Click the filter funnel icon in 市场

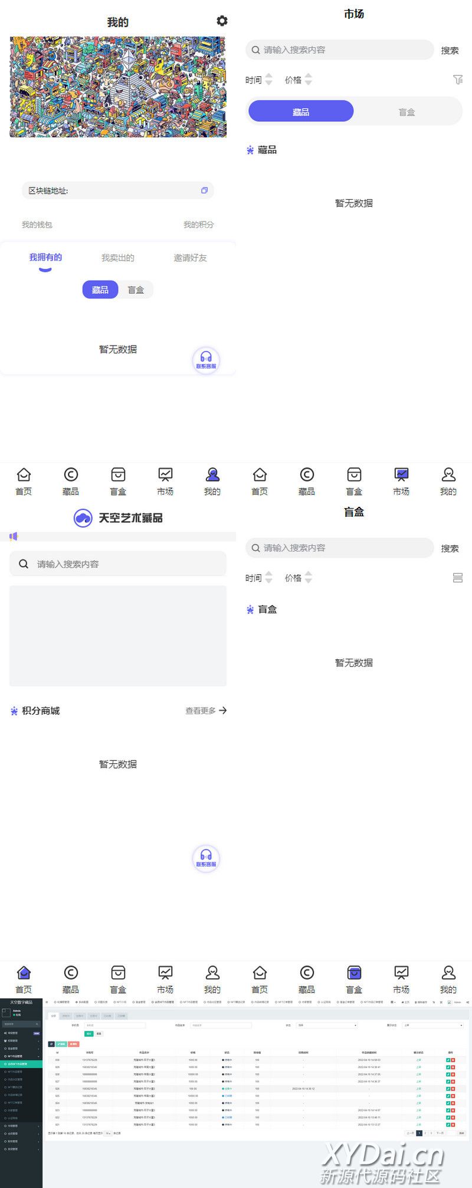[457, 80]
